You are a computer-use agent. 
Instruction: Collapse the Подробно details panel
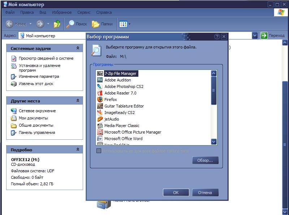pos(78,149)
